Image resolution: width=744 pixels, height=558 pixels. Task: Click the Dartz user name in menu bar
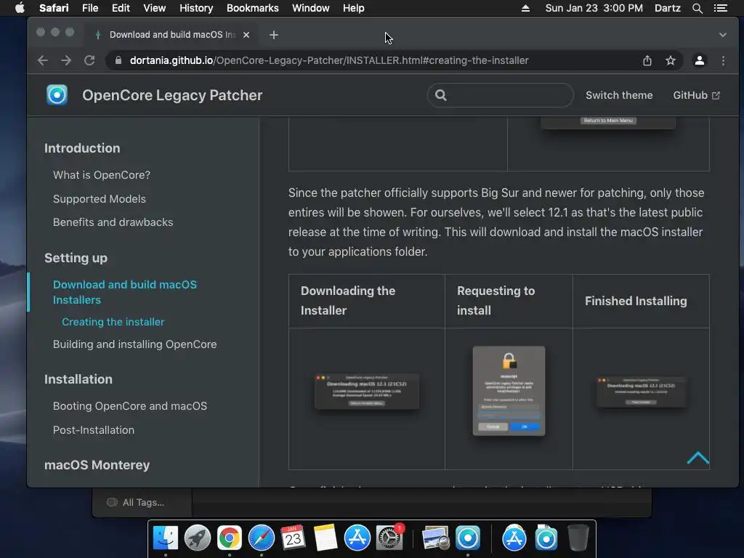pos(668,8)
